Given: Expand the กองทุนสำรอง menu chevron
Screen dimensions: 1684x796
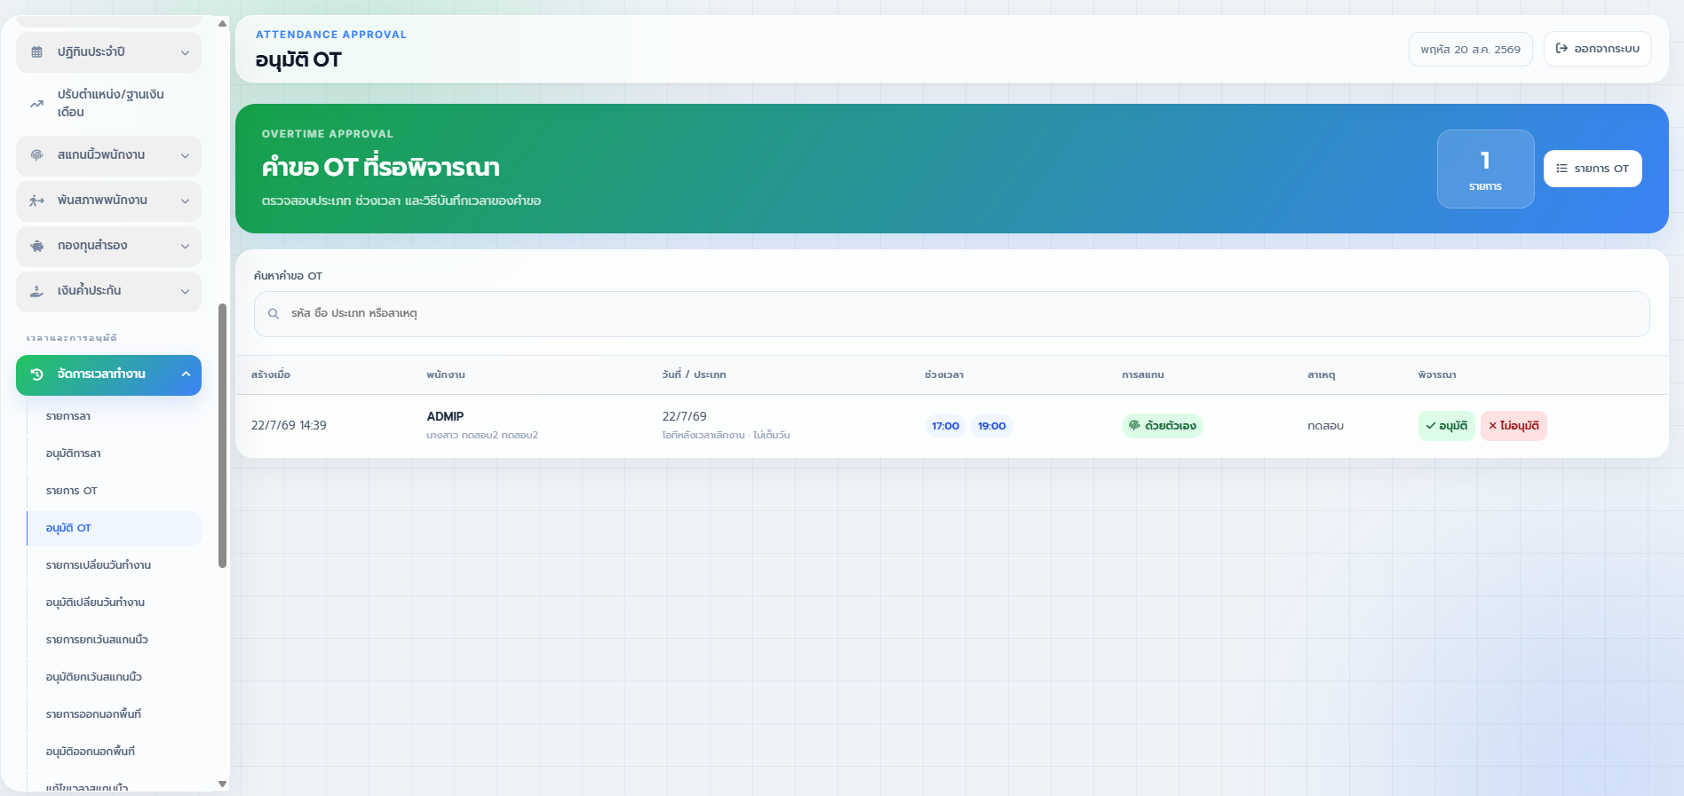Looking at the screenshot, I should 185,246.
